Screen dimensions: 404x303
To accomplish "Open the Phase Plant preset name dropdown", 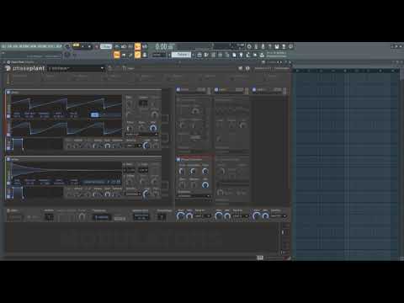I will click(x=76, y=68).
